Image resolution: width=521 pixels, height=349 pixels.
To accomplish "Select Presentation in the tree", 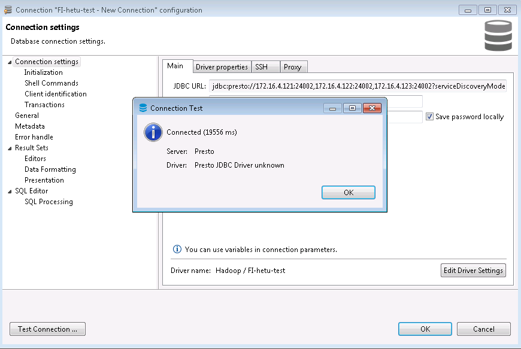I will [44, 180].
